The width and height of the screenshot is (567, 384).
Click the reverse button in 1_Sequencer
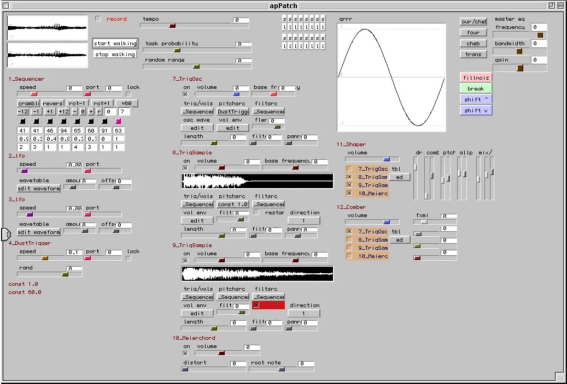[x=53, y=103]
